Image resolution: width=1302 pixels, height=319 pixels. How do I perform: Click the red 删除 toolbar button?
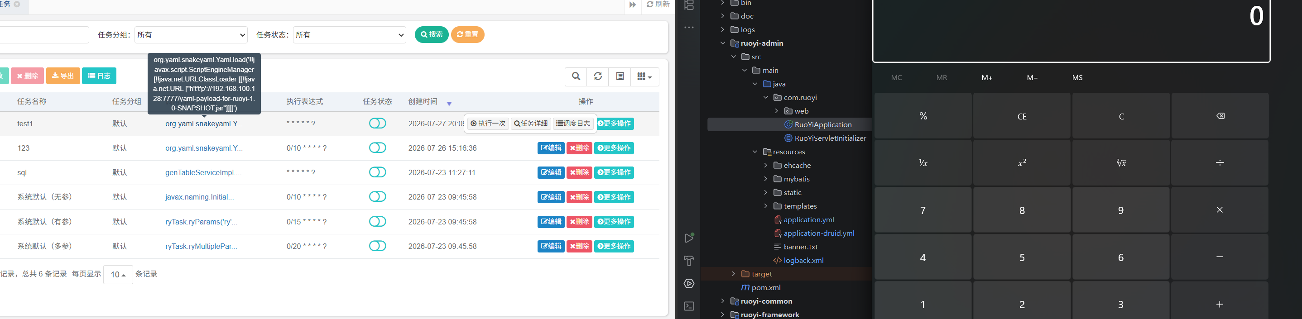pos(27,76)
